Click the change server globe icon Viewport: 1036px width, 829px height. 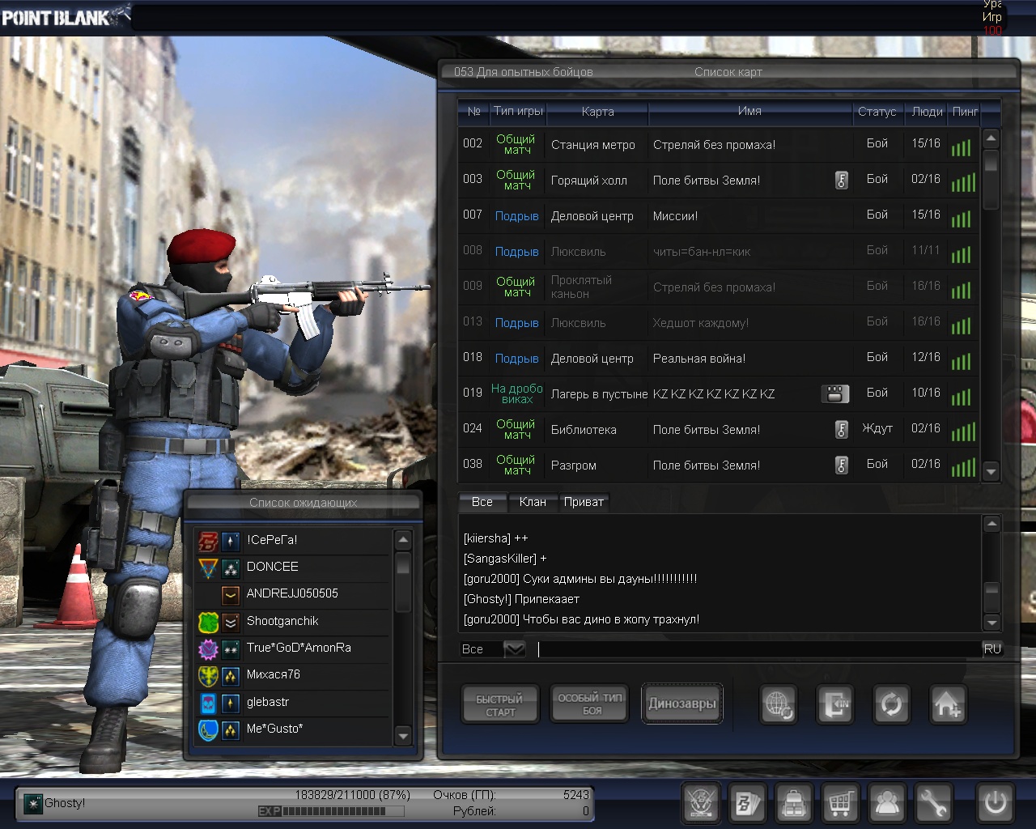pyautogui.click(x=779, y=704)
